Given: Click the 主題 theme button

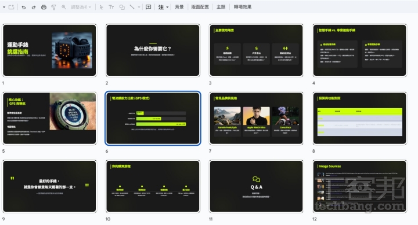Looking at the screenshot, I should (221, 7).
